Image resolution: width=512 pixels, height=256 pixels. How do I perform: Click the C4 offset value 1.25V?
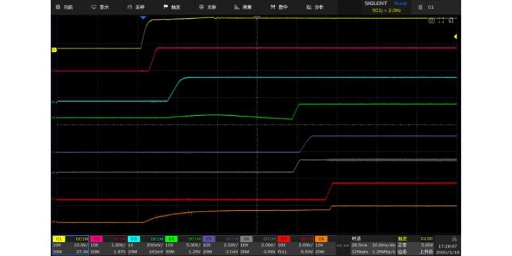click(x=195, y=252)
